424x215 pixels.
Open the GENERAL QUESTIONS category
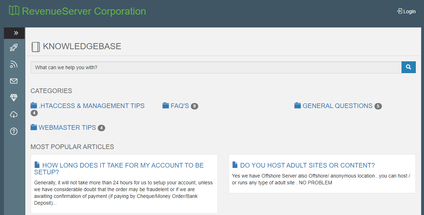337,106
